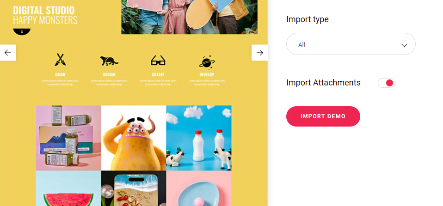Select the watermelon slice thumbnail
Image resolution: width=443 pixels, height=206 pixels.
[68, 188]
